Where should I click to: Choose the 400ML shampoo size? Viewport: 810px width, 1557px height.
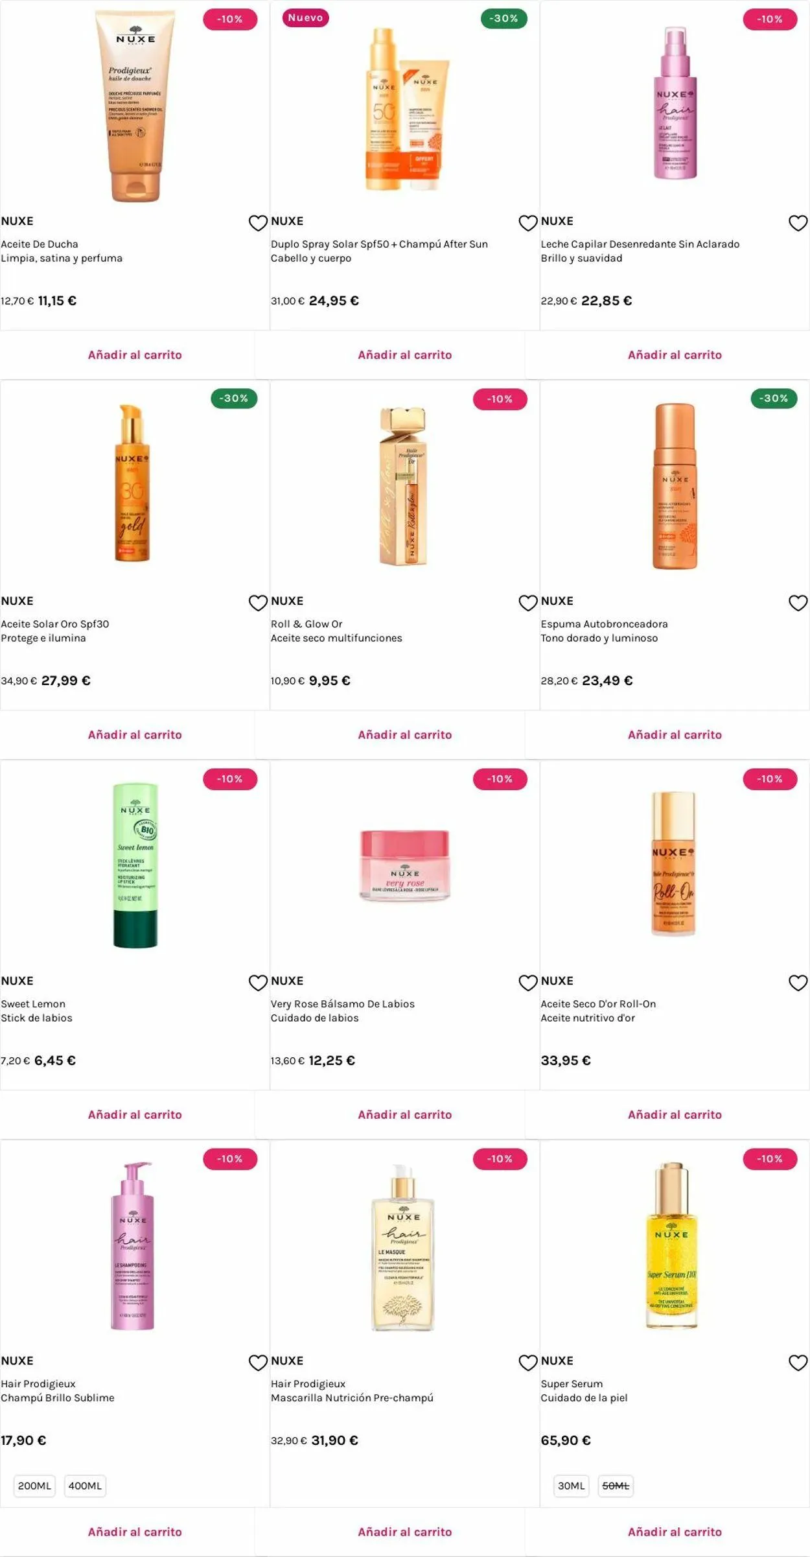(x=85, y=1486)
